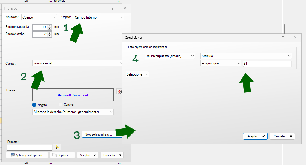
Task: Expand the Objeto dropdown showing Campo Interno
Action: 99,17
